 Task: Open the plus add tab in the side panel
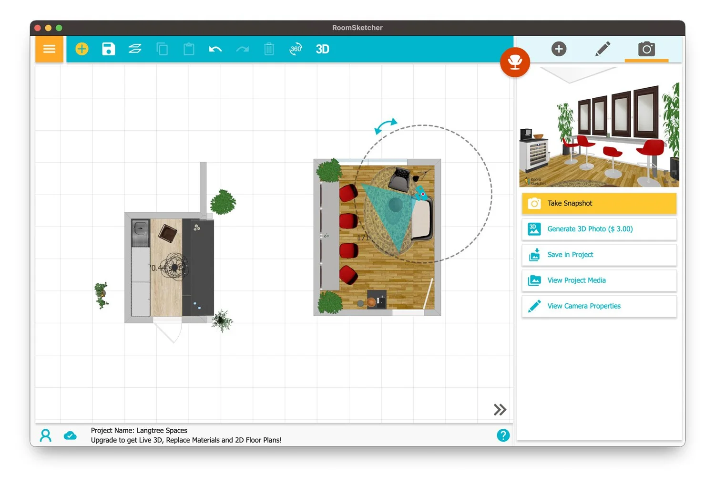click(x=559, y=49)
